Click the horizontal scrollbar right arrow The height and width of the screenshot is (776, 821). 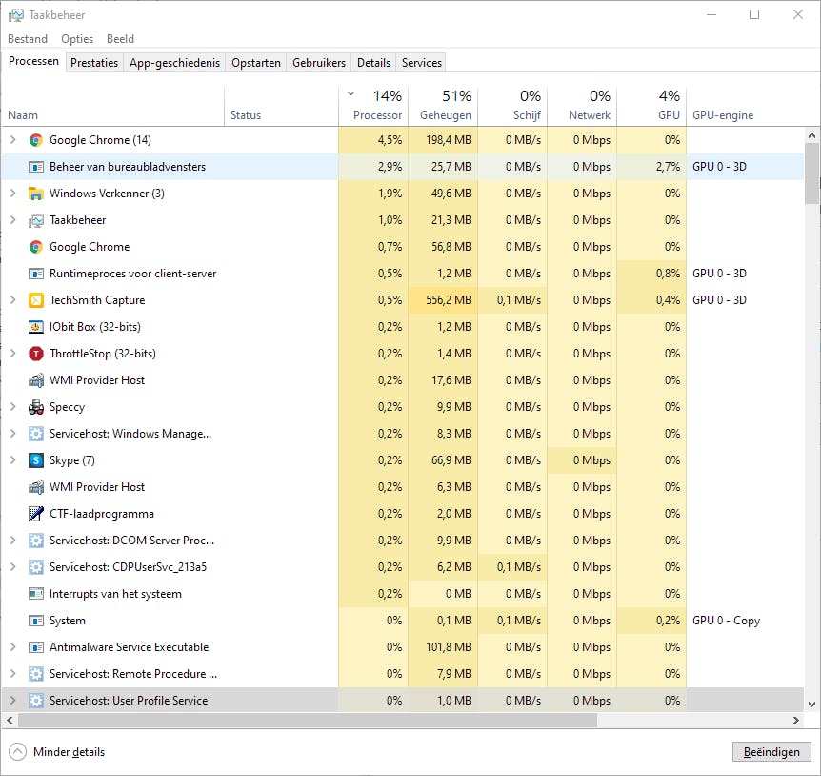coord(796,721)
